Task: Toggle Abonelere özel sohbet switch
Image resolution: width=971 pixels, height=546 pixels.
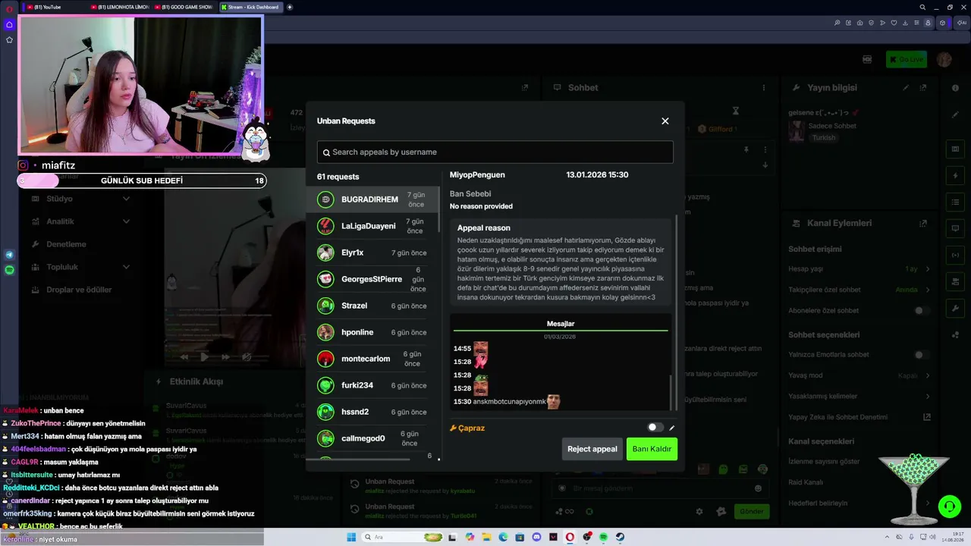Action: point(922,310)
